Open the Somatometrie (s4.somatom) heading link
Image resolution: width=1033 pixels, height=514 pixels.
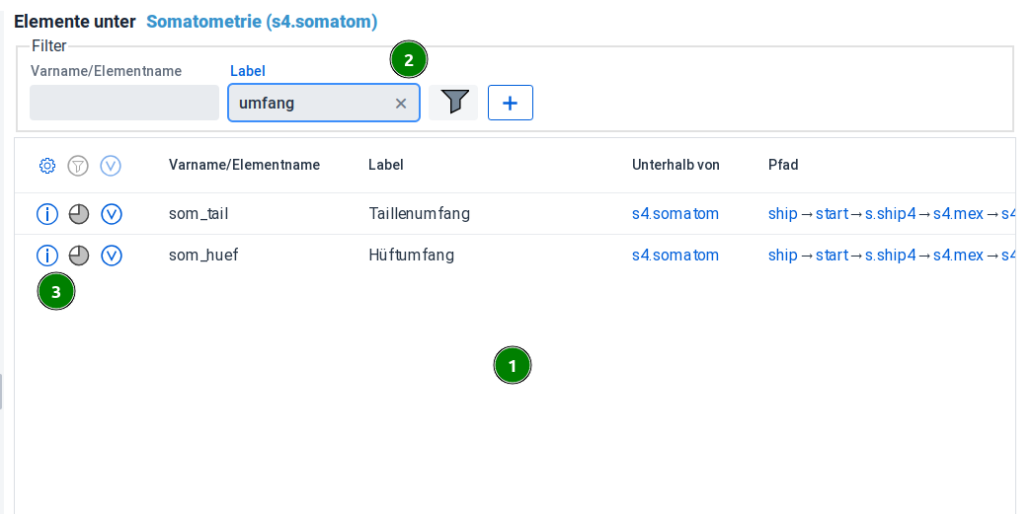[x=262, y=21]
